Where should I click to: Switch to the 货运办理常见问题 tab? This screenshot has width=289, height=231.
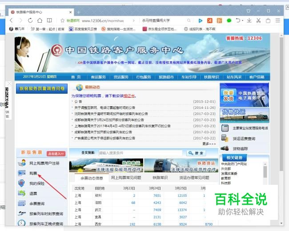tap(194, 178)
